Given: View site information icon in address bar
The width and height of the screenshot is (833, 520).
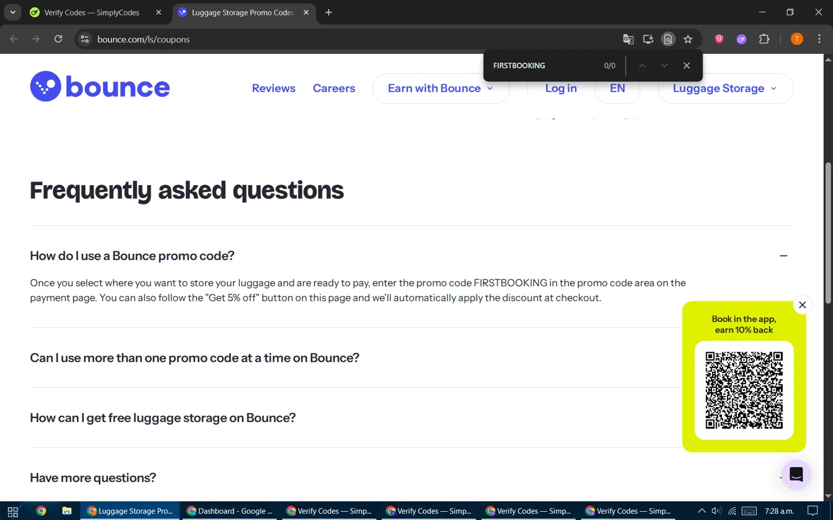Looking at the screenshot, I should [84, 39].
